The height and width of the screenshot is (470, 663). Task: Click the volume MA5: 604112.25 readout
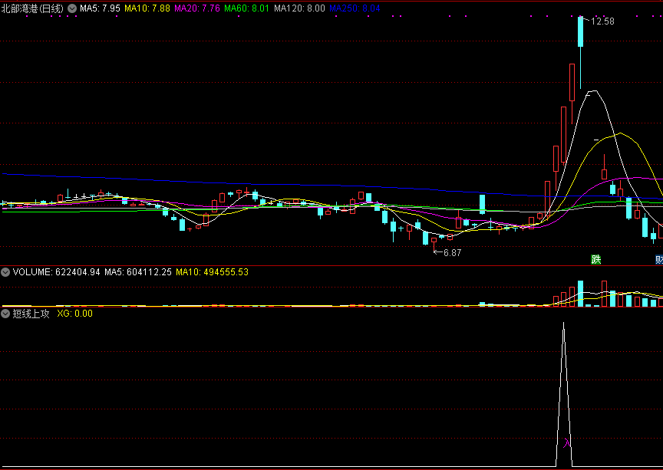tap(138, 272)
